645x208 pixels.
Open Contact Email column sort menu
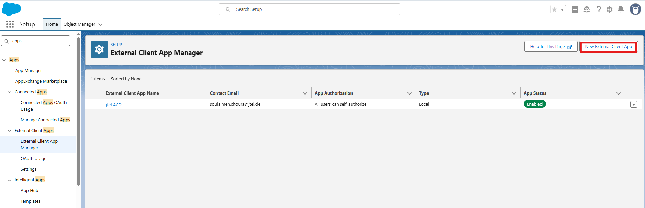(305, 93)
